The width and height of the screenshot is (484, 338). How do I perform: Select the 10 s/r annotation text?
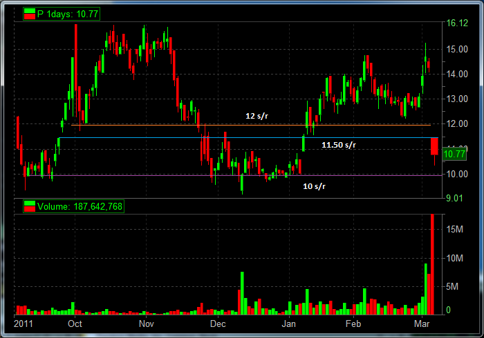[x=314, y=186]
